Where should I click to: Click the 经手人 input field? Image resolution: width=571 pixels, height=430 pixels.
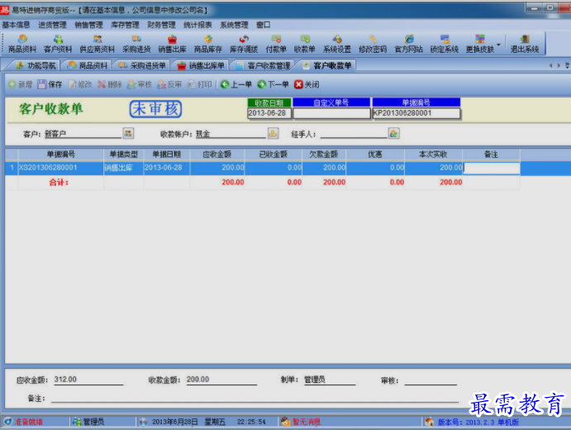354,134
